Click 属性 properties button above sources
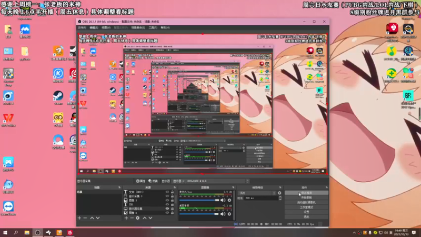Image resolution: width=421 pixels, height=237 pixels. 141,181
